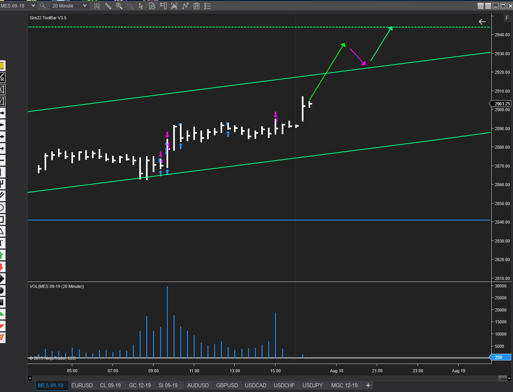Screen dimensions: 513x392
Task: Switch to the CL 09-19 tab
Action: pyautogui.click(x=110, y=385)
